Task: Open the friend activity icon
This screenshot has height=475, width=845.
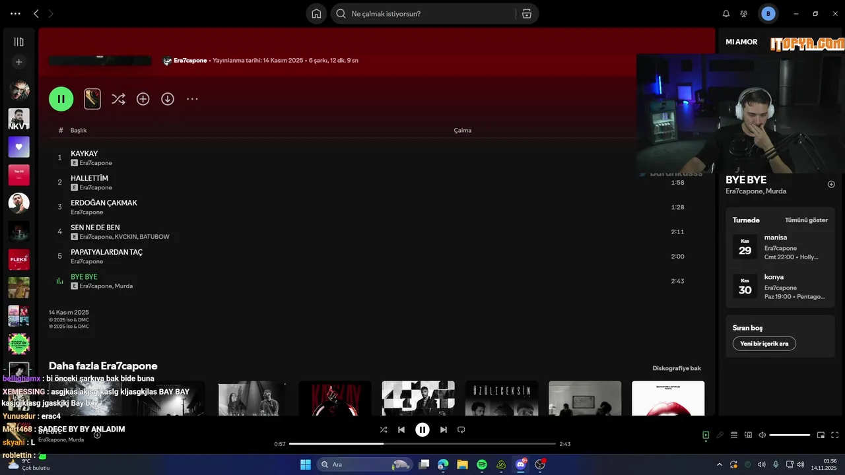Action: 744,14
